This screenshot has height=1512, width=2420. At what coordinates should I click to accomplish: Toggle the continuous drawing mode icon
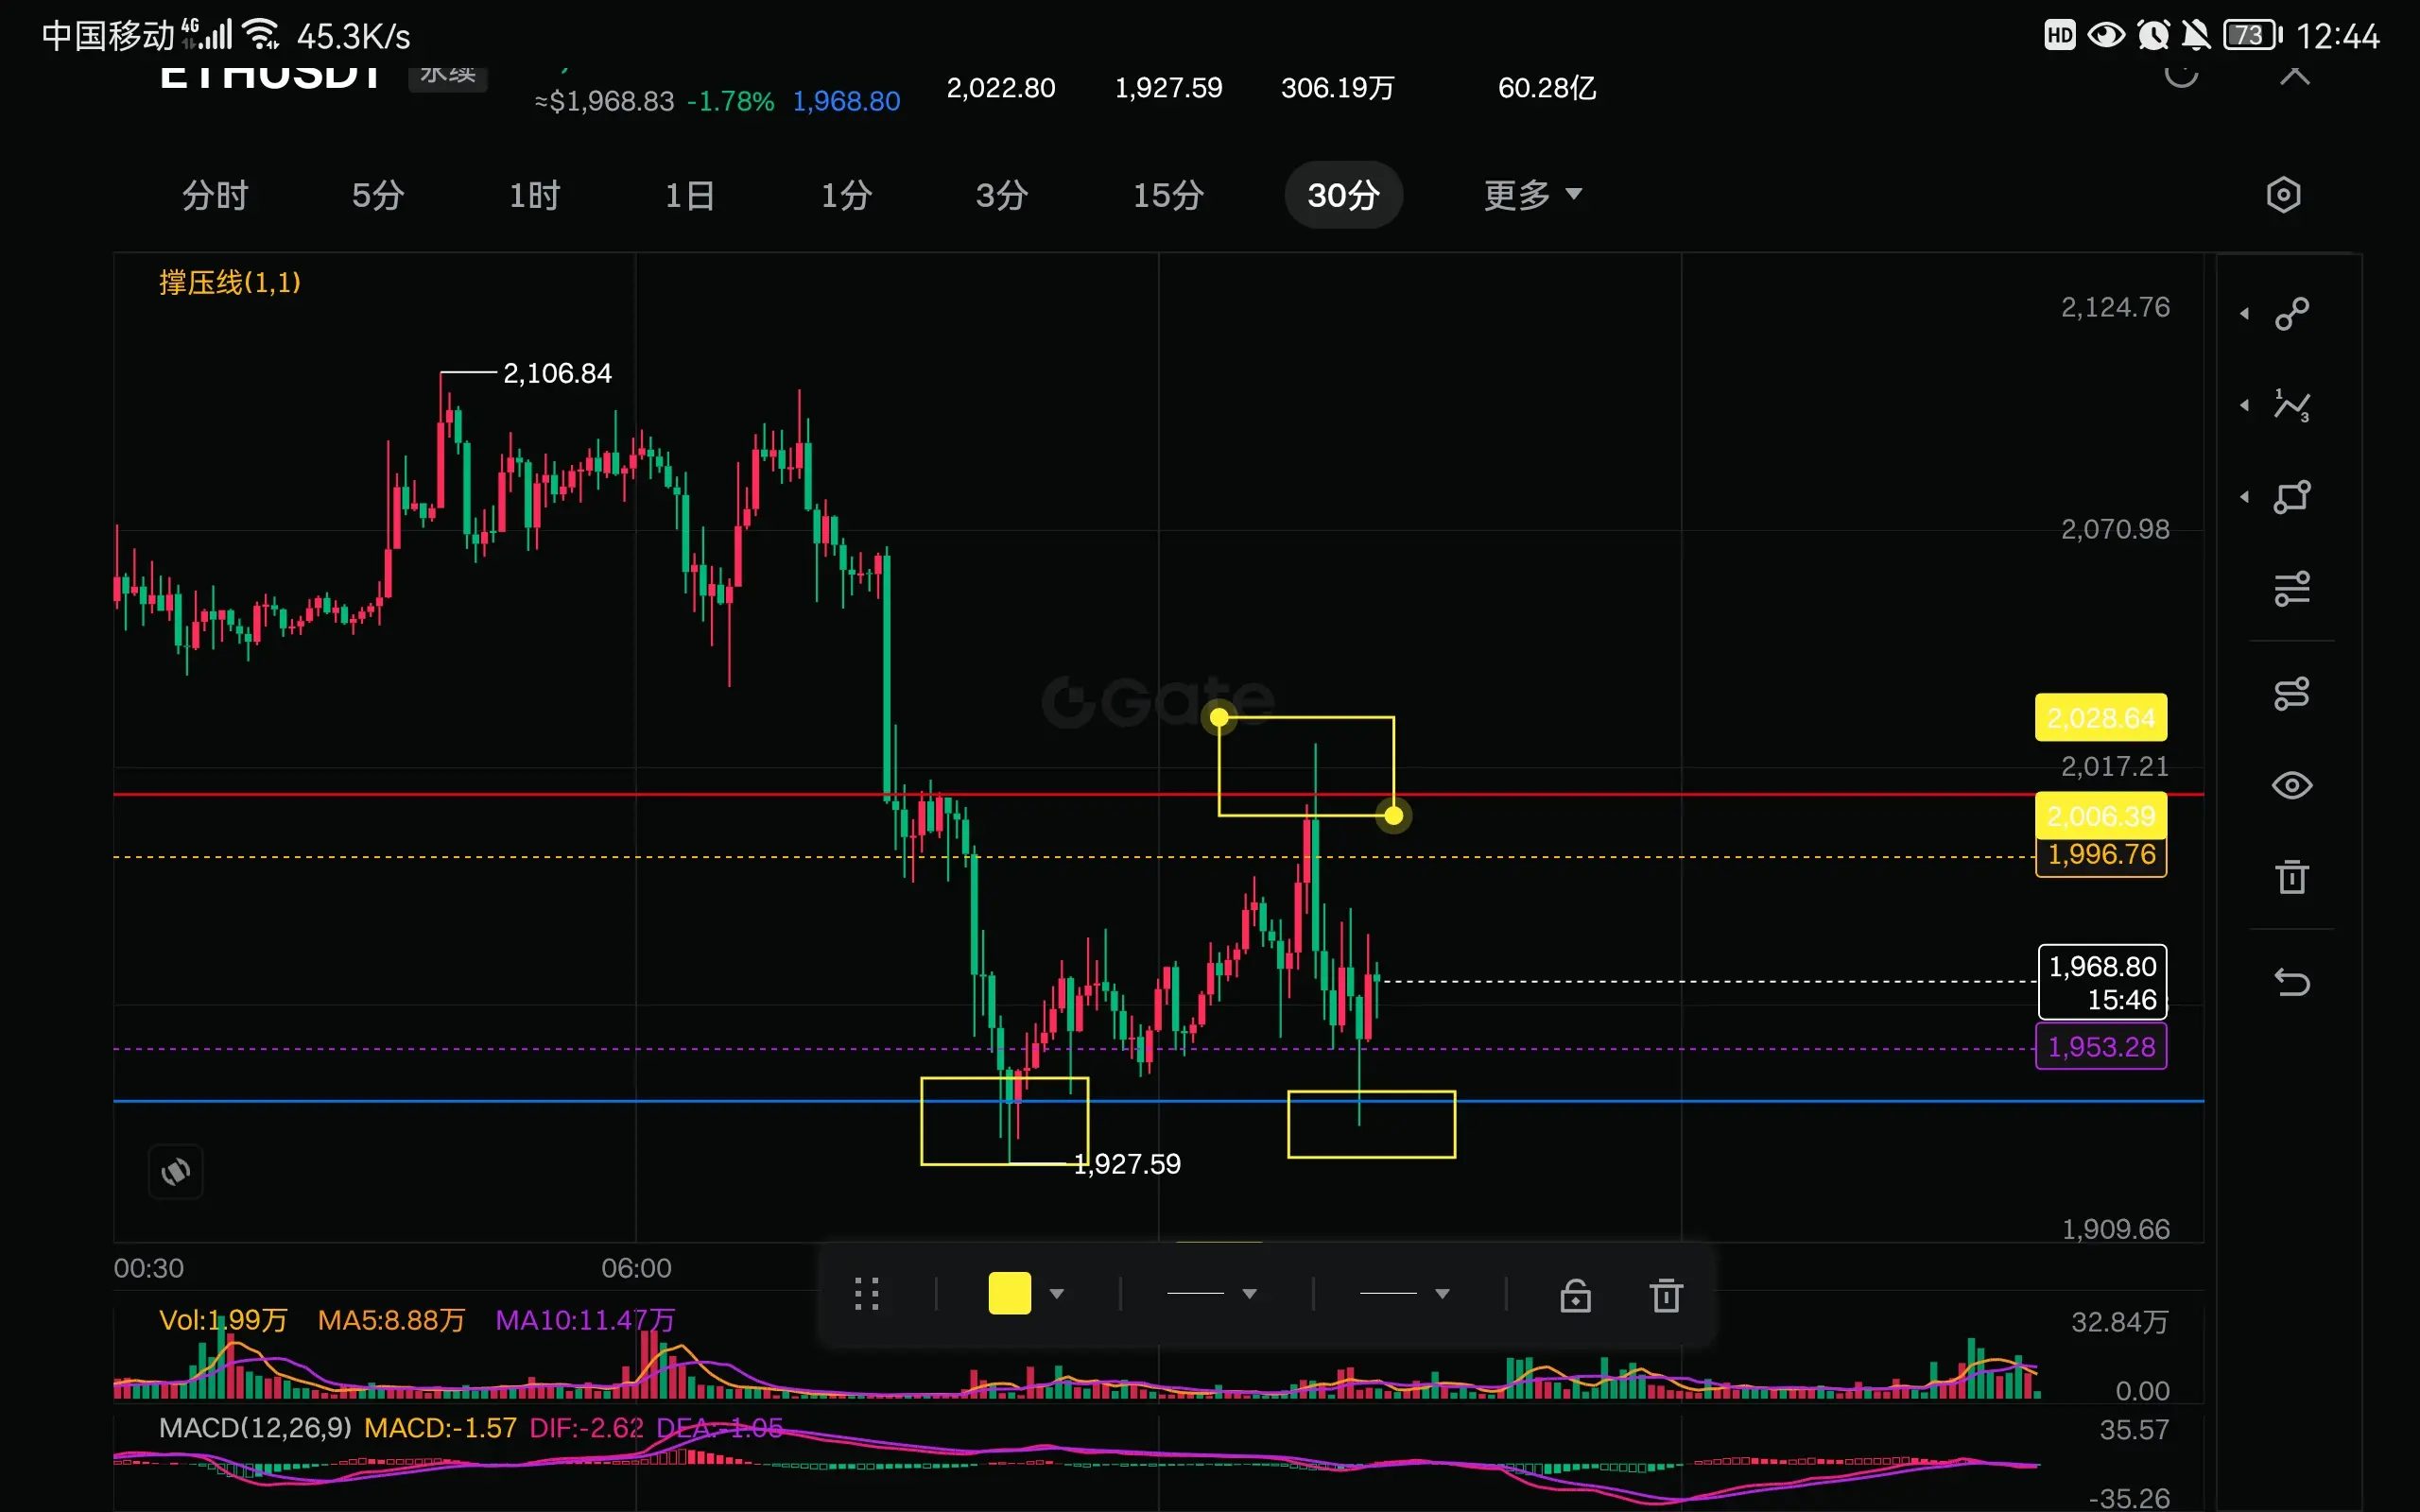click(x=2291, y=693)
